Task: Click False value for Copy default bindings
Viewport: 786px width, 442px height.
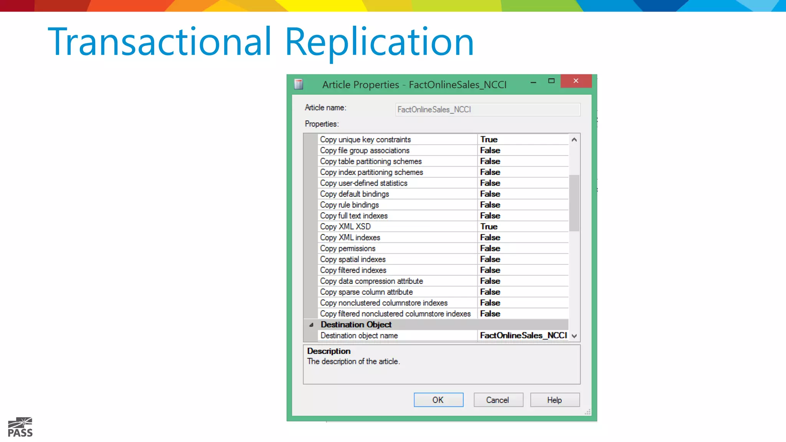Action: pyautogui.click(x=490, y=194)
